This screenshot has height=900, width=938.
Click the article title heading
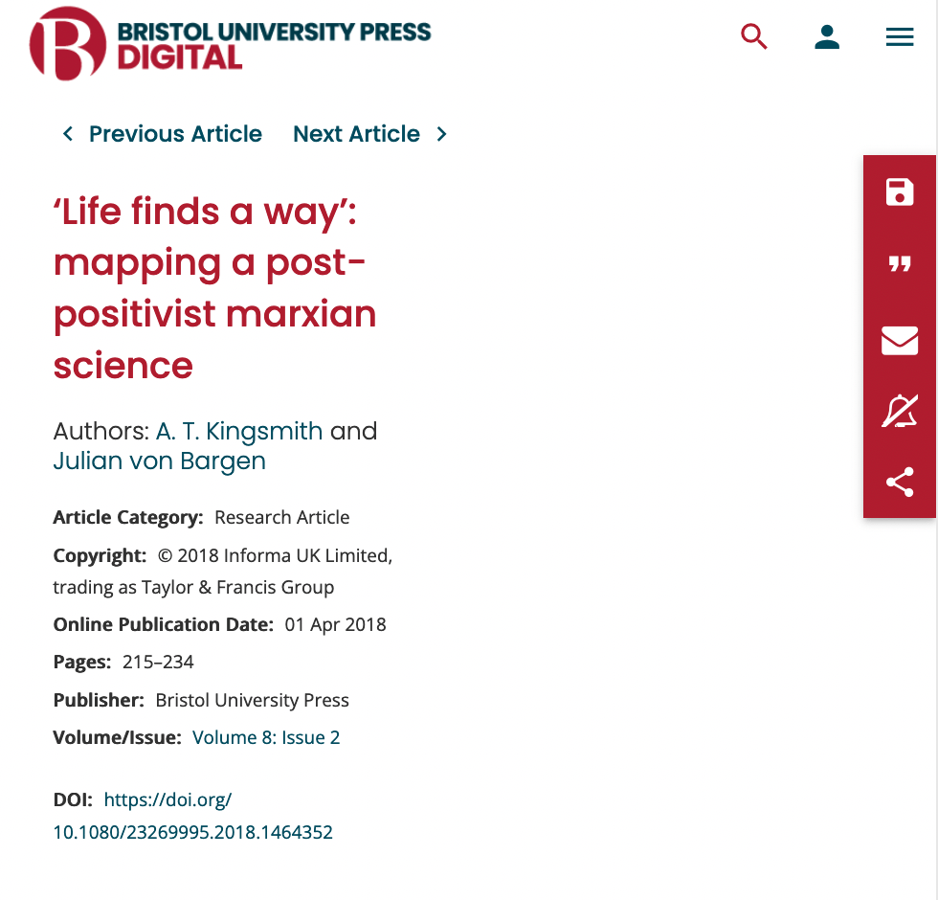(215, 288)
